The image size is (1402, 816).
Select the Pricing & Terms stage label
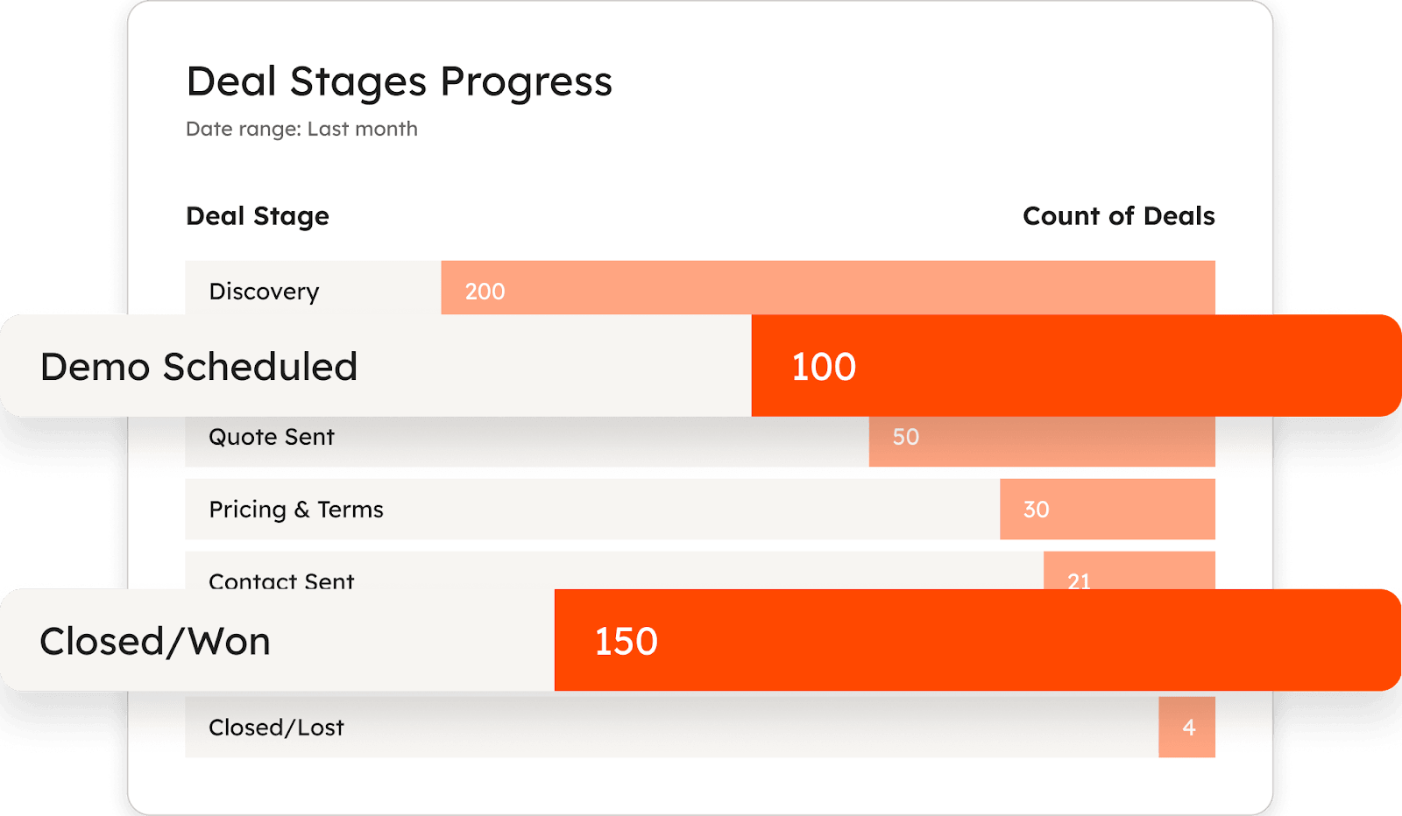tap(296, 510)
